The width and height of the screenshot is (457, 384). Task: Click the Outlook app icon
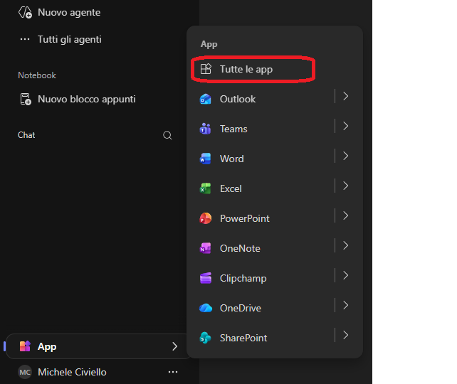(206, 99)
